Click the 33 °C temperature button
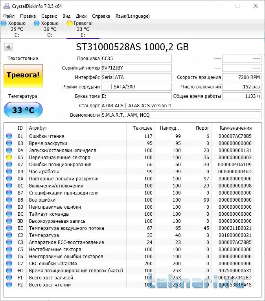The image size is (265, 301). pyautogui.click(x=23, y=110)
